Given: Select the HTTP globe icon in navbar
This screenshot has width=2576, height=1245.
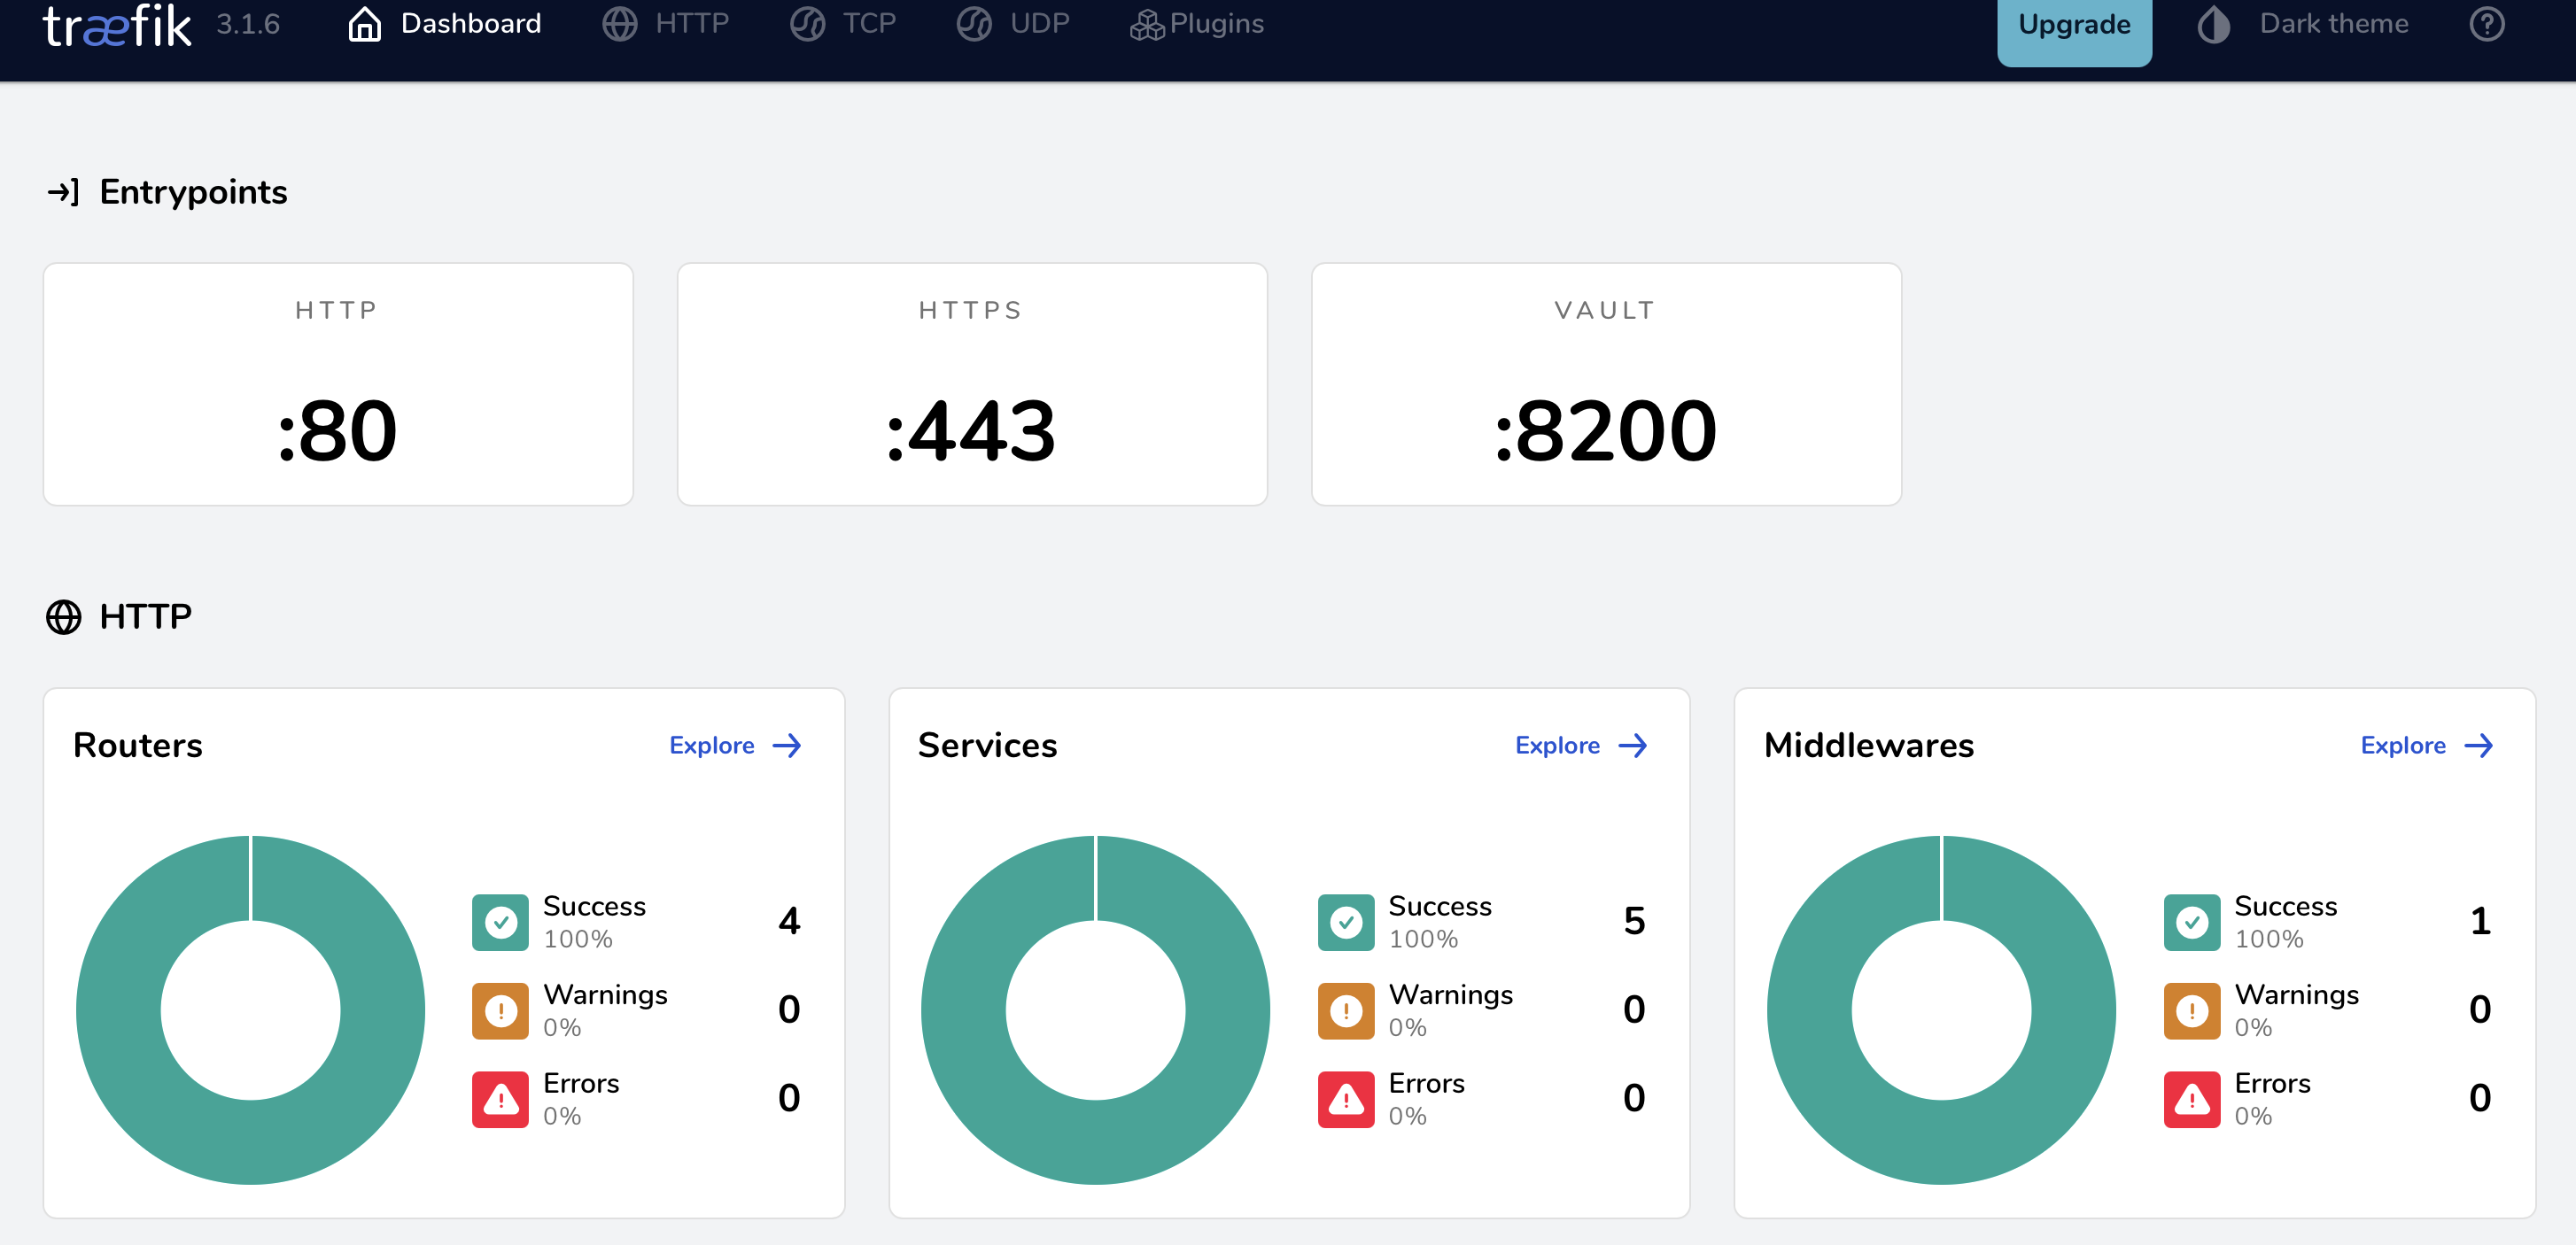Looking at the screenshot, I should 620,24.
